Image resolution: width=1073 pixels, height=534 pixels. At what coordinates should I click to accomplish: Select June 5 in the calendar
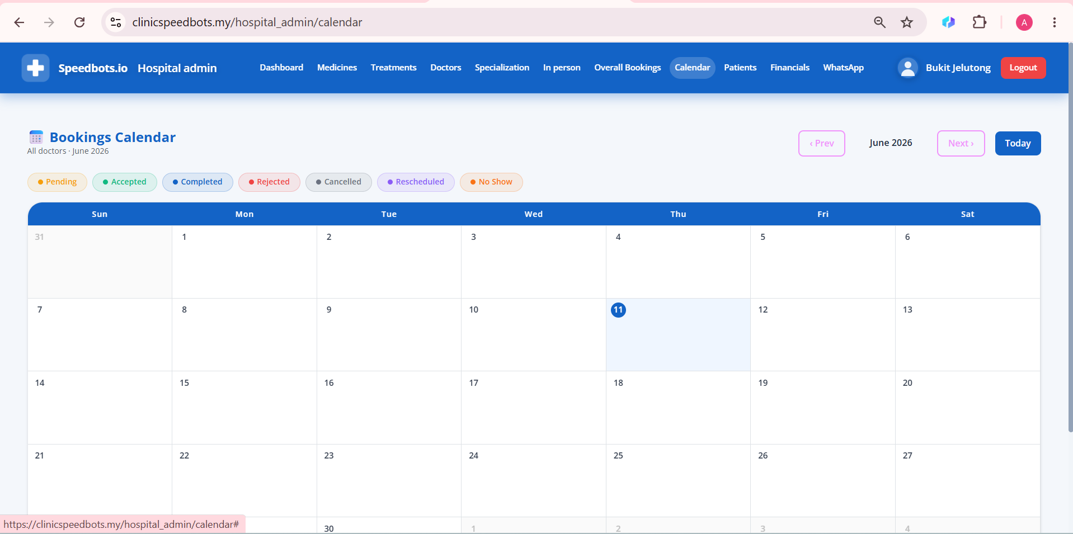[x=823, y=262]
